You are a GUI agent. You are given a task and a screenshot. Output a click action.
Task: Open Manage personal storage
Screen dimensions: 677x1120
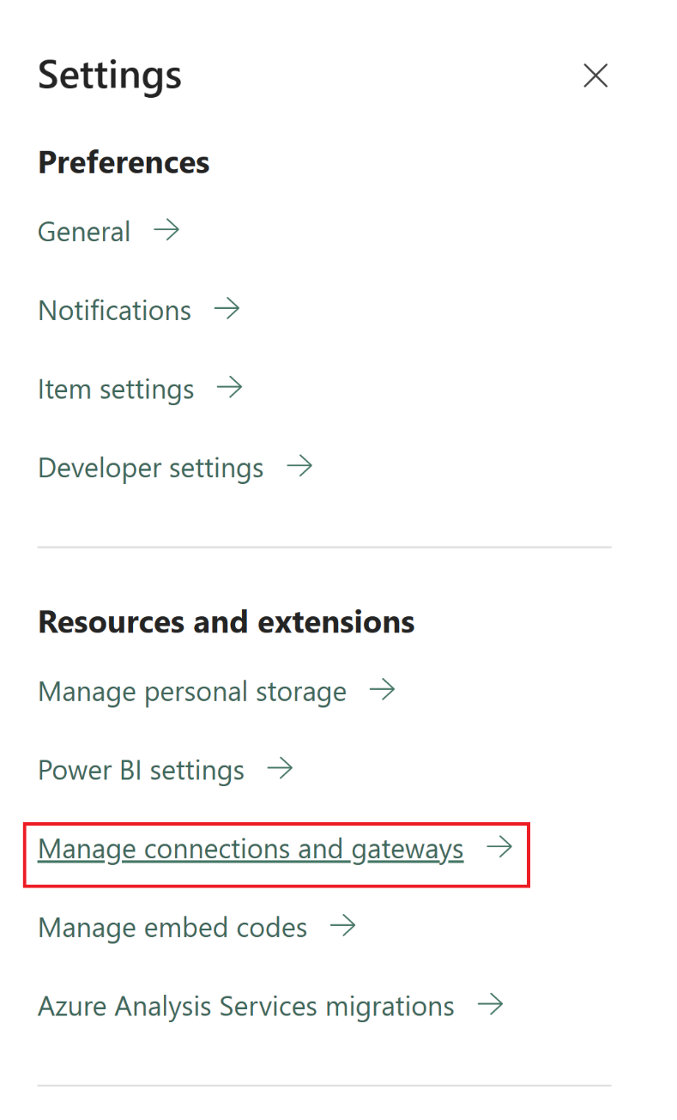point(191,689)
